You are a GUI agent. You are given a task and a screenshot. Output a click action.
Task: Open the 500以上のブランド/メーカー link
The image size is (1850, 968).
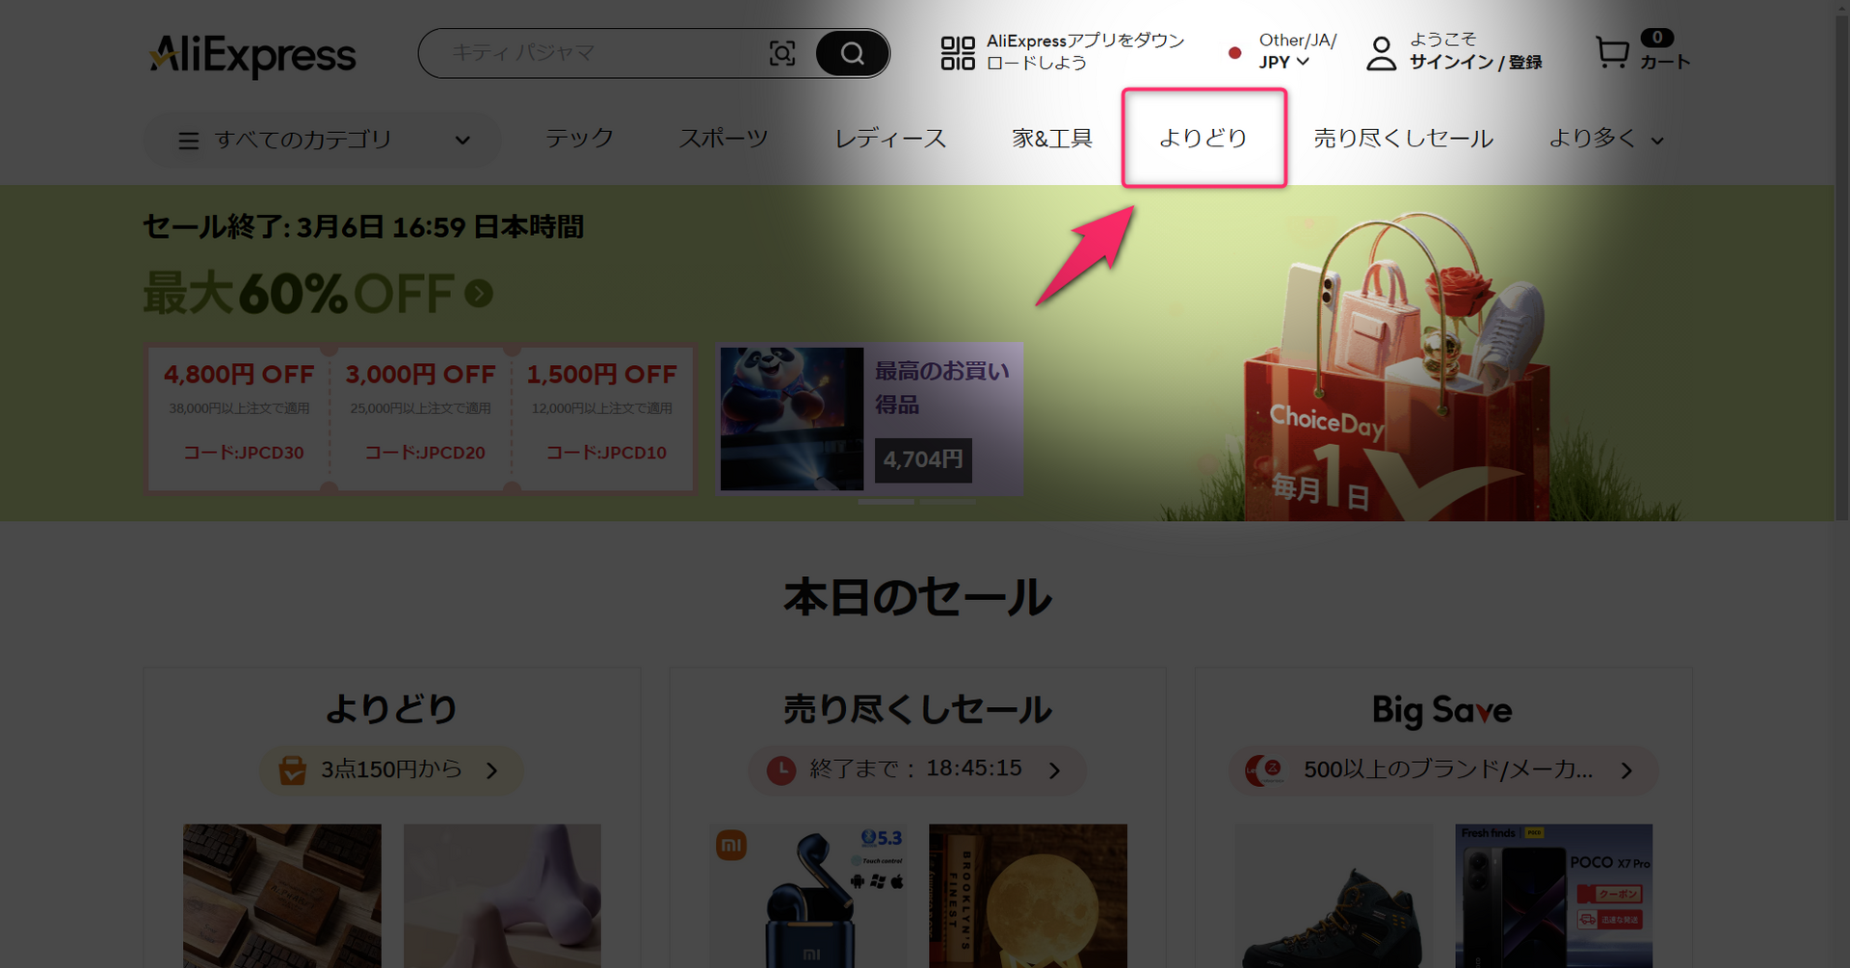coord(1445,771)
